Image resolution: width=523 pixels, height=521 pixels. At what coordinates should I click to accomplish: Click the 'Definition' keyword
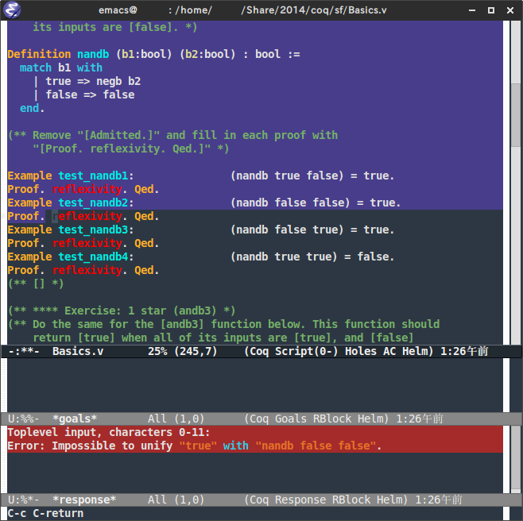pyautogui.click(x=40, y=54)
